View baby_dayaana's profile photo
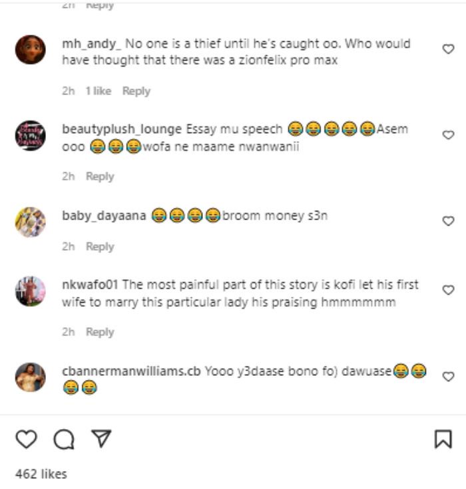 31,222
